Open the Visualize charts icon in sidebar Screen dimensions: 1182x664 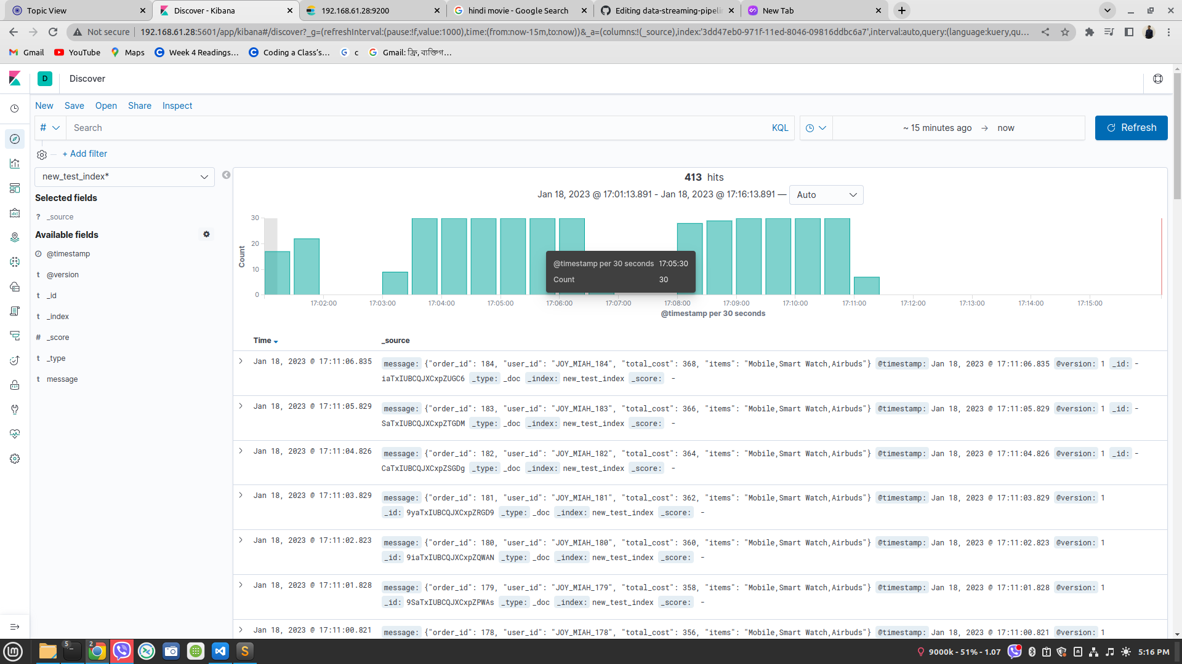[x=15, y=164]
